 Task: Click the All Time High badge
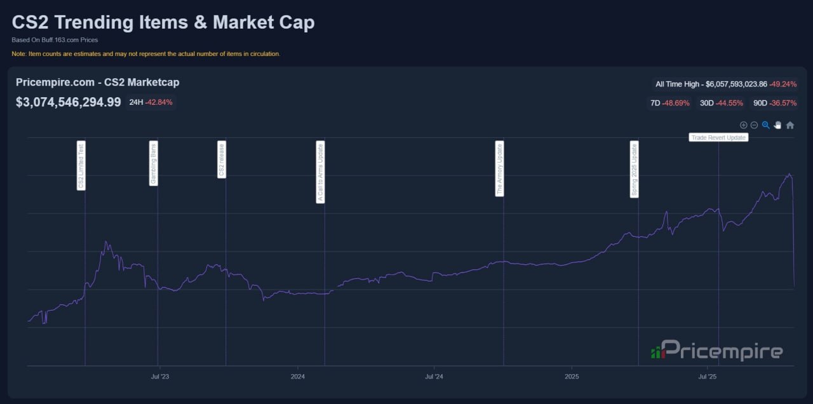click(x=727, y=84)
